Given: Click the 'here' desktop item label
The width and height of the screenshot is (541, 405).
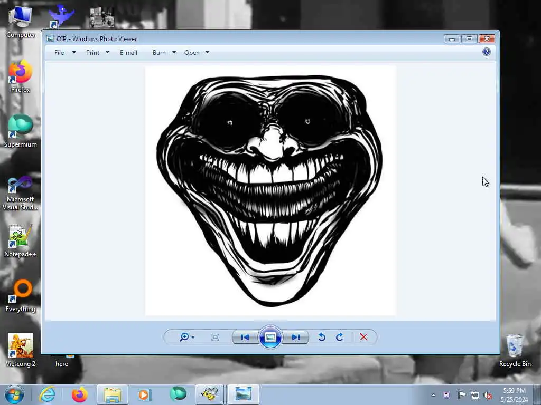Looking at the screenshot, I should click(x=61, y=364).
